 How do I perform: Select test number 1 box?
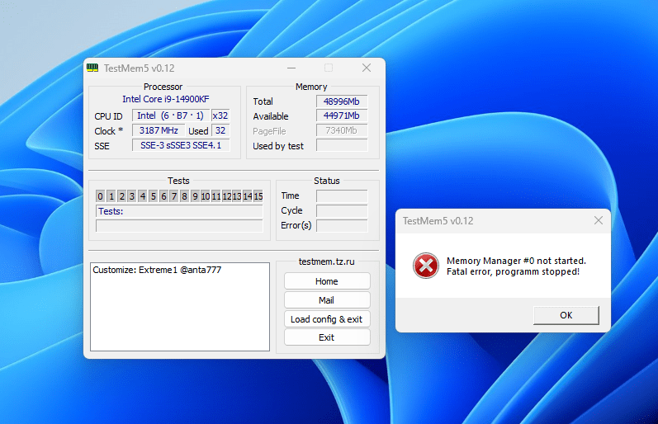coord(111,196)
